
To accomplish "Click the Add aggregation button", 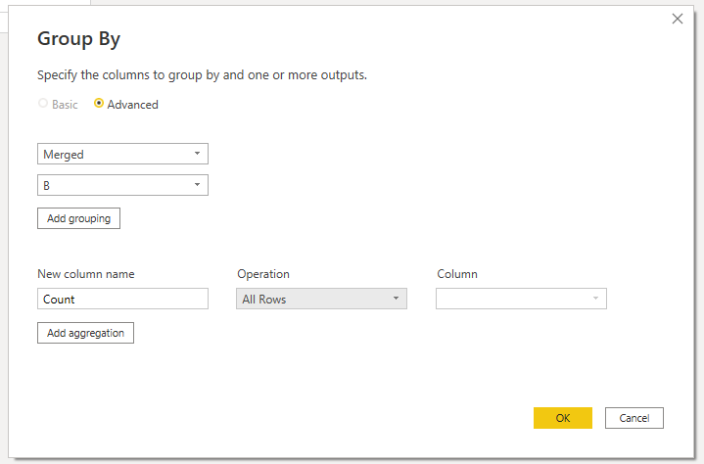I will click(x=85, y=333).
